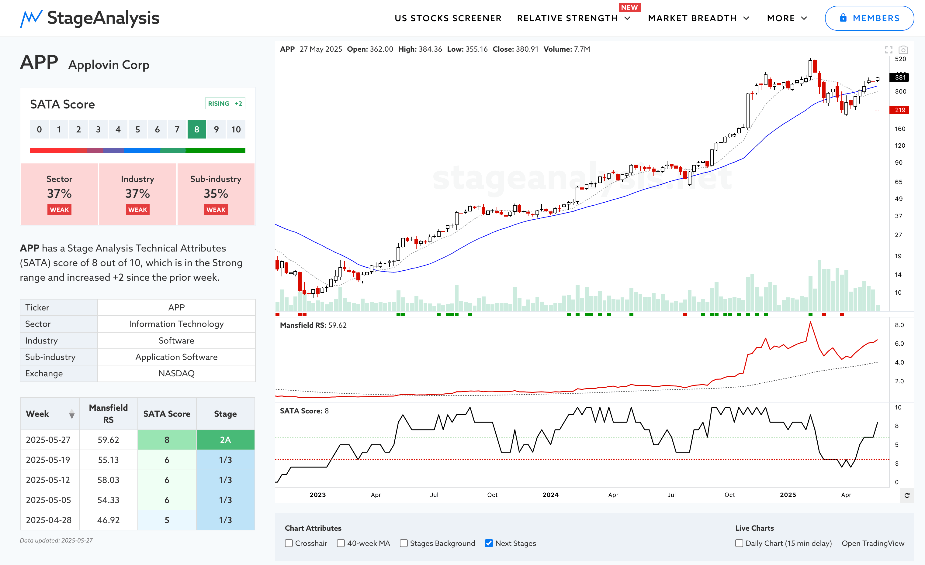925x565 pixels.
Task: Uncheck the Next Stages checkbox
Action: [x=489, y=543]
